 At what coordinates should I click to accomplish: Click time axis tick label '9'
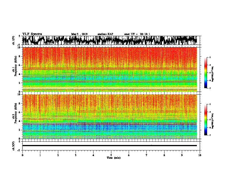(182, 155)
